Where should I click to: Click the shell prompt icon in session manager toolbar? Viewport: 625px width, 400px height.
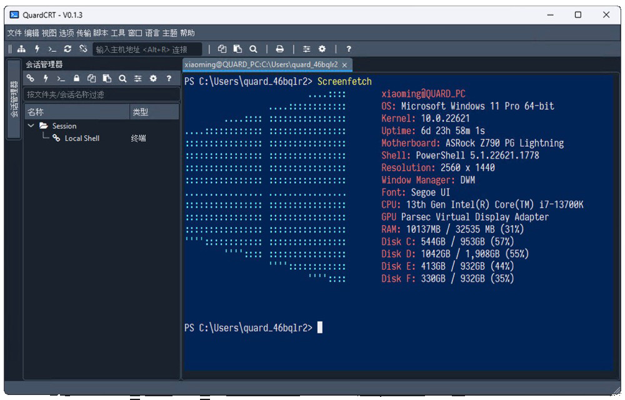[61, 79]
